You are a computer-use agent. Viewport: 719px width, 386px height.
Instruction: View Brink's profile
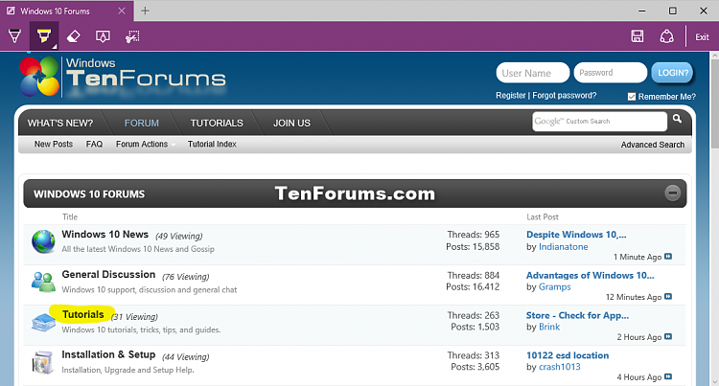549,327
